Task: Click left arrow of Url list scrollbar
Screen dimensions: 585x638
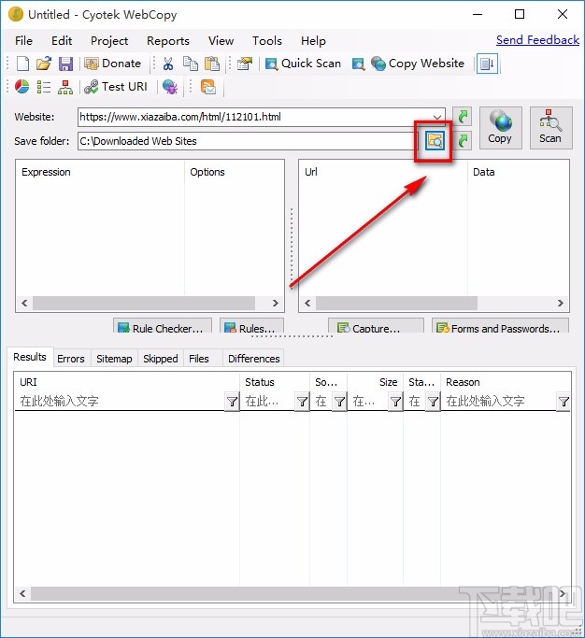Action: point(307,304)
